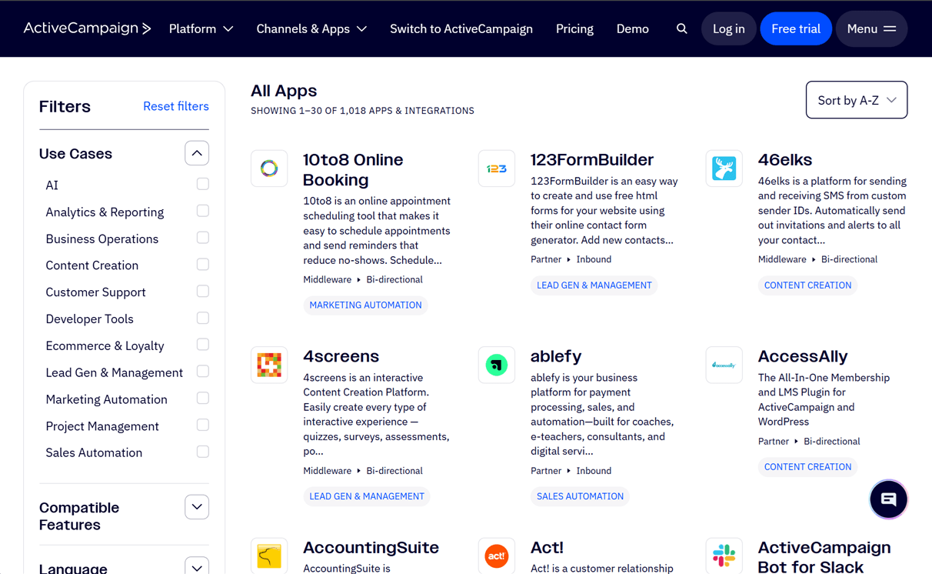Collapse the Use Cases filter section
The width and height of the screenshot is (932, 574).
[x=197, y=153]
